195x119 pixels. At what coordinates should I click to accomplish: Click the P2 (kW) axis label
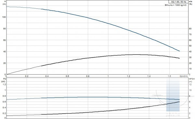(3, 80)
